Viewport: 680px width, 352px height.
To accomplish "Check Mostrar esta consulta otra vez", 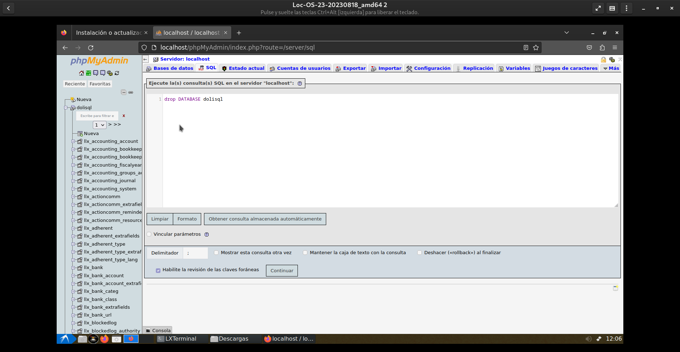I will point(216,253).
